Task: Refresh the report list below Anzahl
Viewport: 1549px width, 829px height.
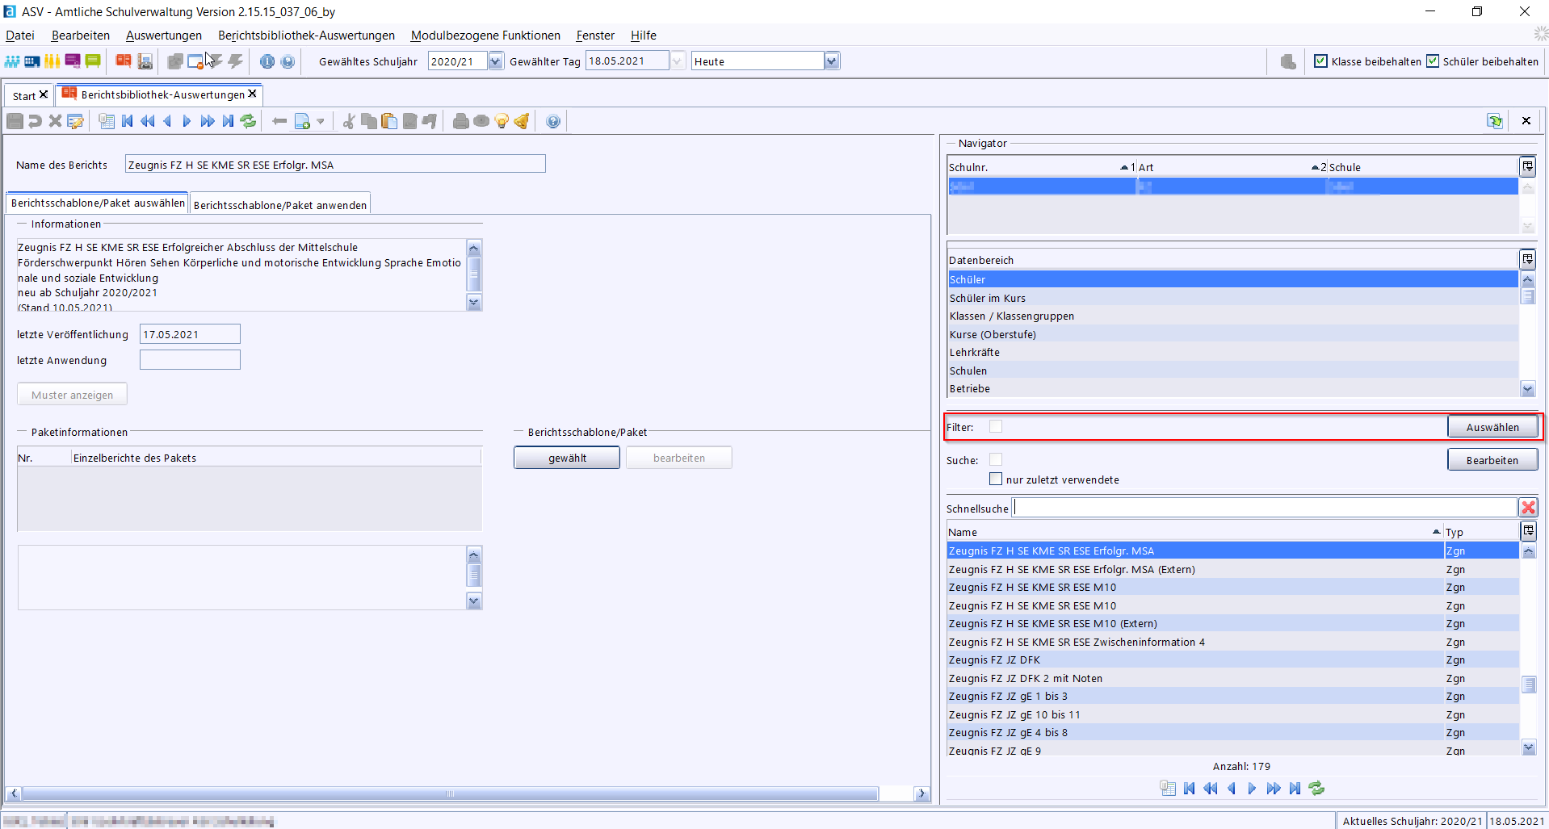Action: tap(1317, 789)
